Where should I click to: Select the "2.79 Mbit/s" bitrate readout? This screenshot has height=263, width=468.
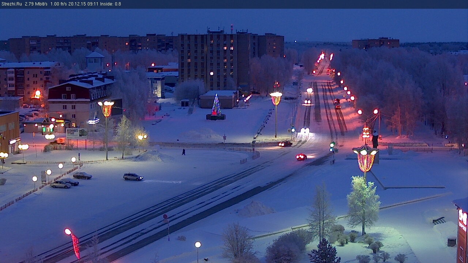click(x=36, y=4)
